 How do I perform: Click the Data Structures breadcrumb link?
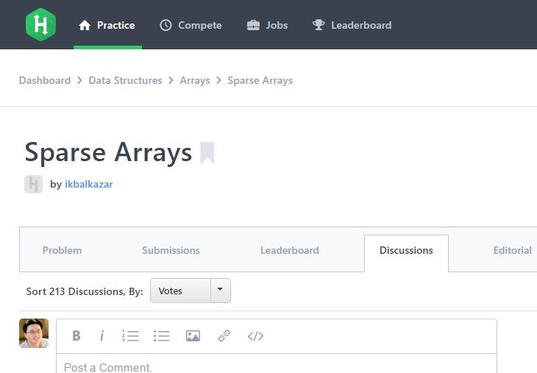tap(125, 80)
